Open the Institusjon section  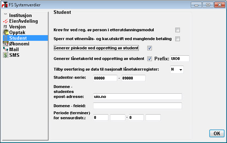click(21, 15)
